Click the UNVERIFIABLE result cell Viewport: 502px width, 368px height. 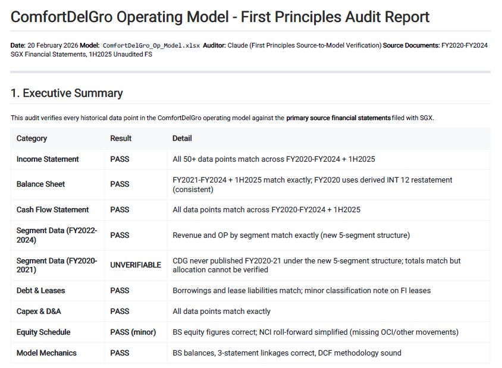[x=136, y=265]
